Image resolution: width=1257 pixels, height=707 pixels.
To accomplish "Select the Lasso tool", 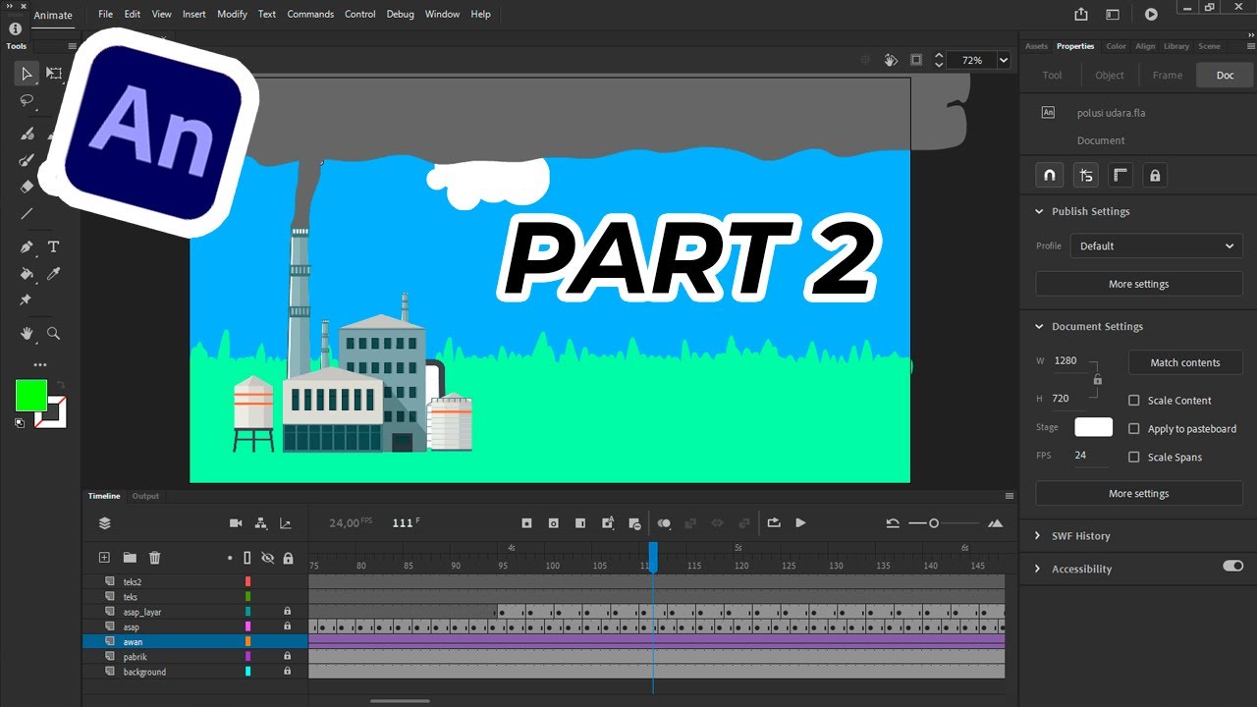I will coord(27,100).
